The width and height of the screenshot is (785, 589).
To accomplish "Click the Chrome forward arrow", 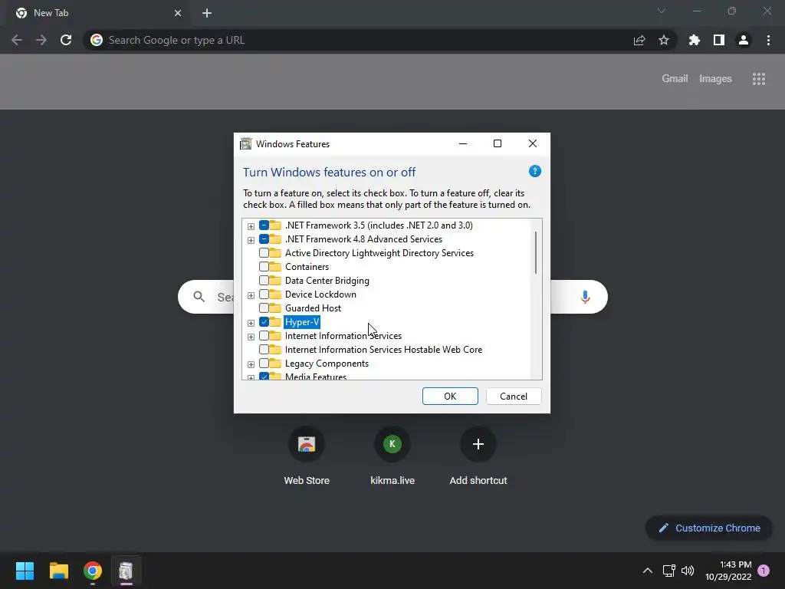I will pos(41,40).
